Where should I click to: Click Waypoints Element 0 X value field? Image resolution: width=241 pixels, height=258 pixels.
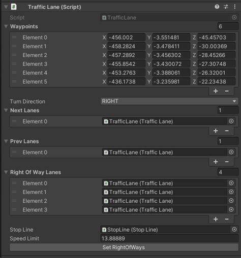[x=126, y=38]
